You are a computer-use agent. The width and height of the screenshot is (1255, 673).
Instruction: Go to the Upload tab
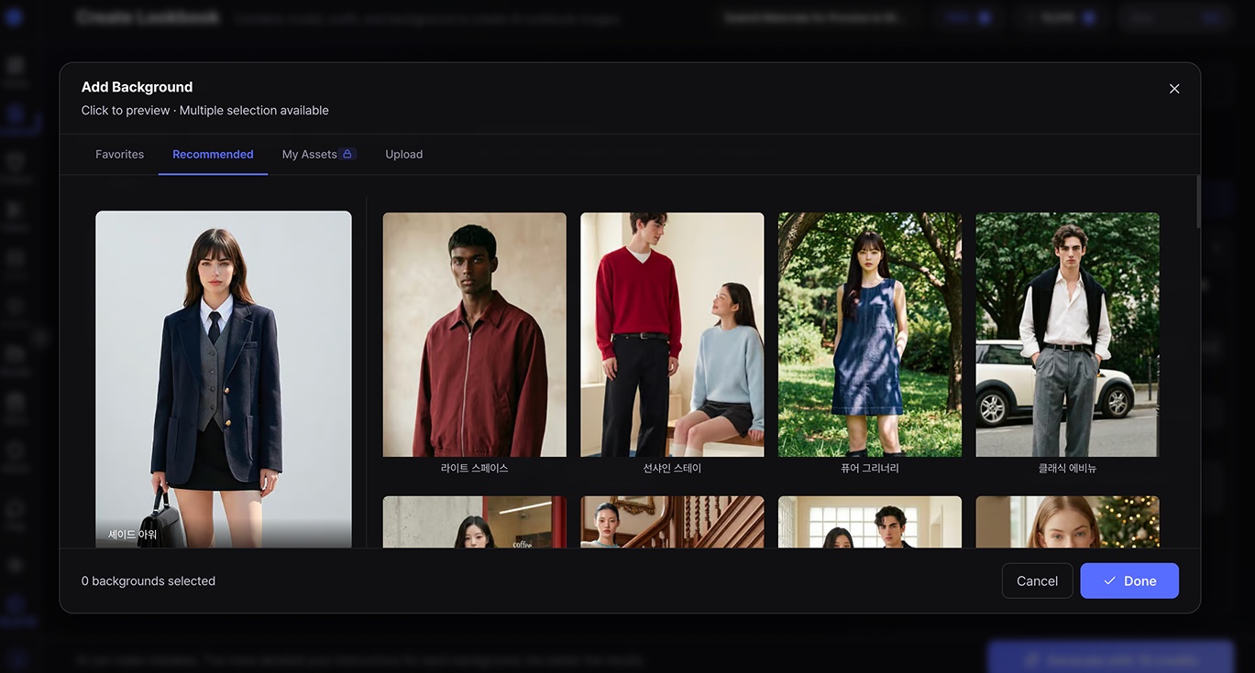pos(403,154)
